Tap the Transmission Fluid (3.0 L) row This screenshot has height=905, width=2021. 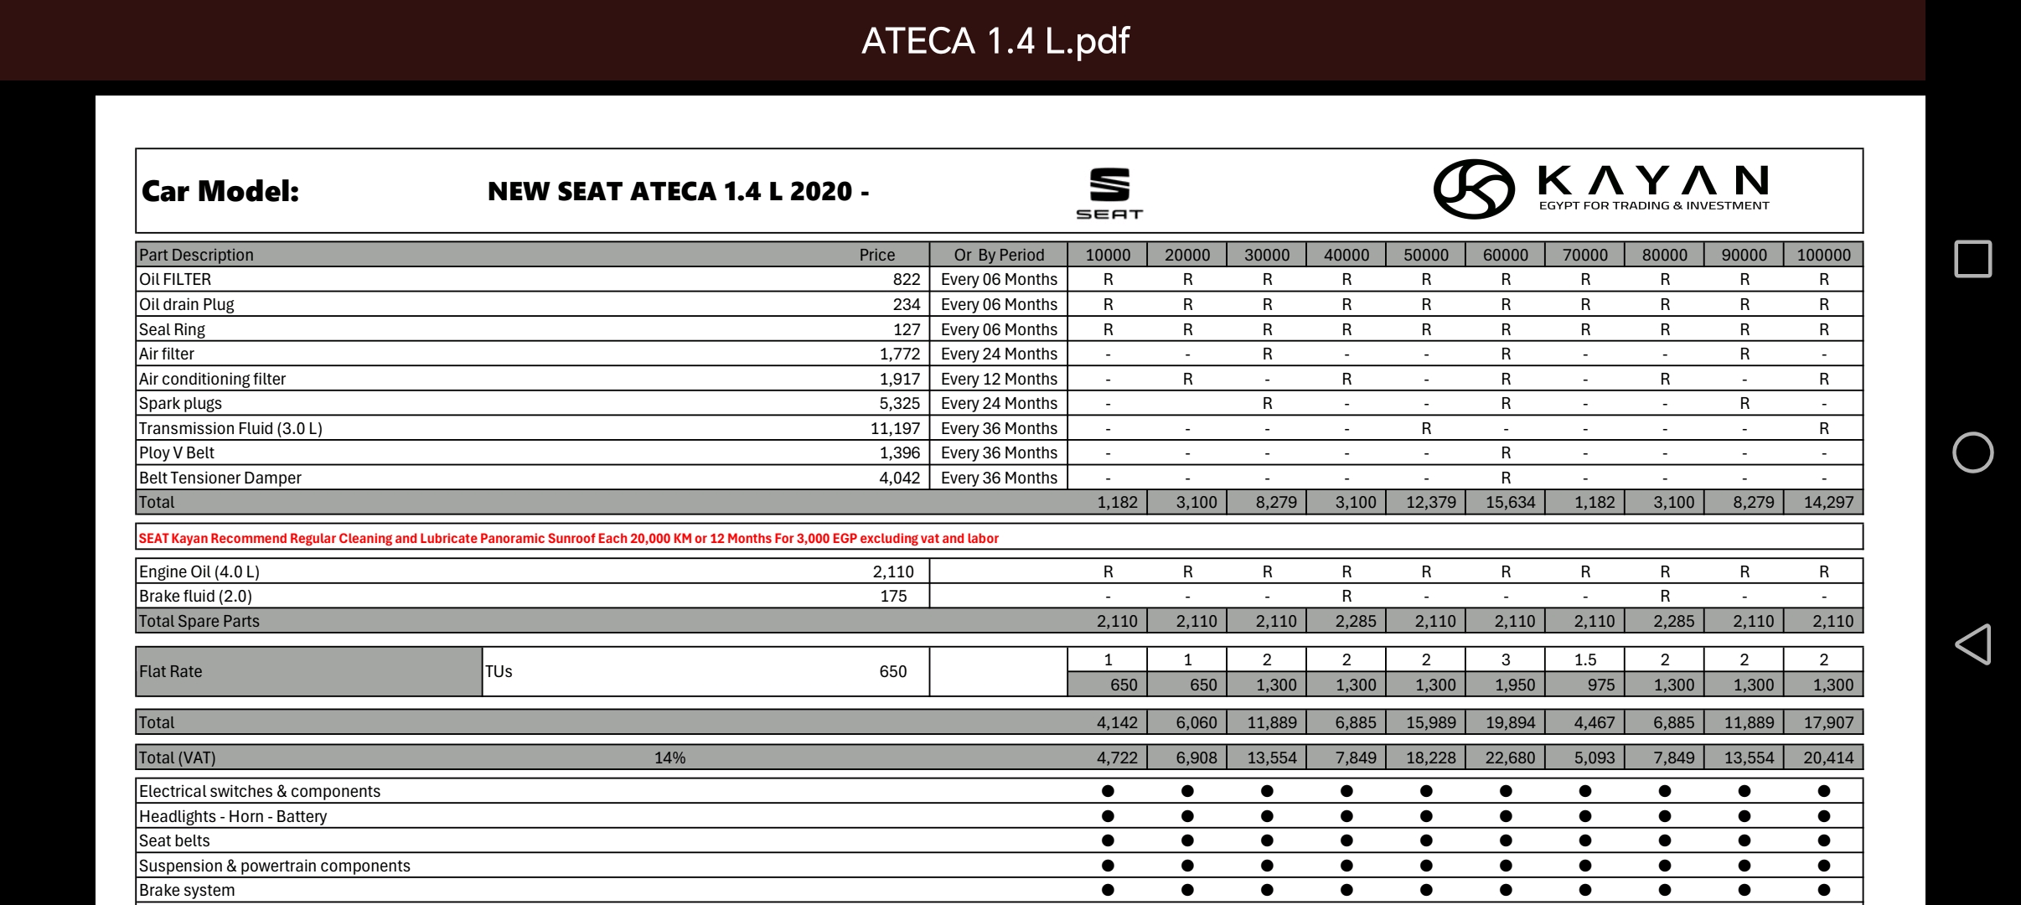[x=230, y=428]
